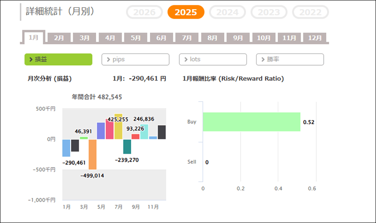Click the teal August loss bar
Screen dimensions: 376x223
coord(127,146)
